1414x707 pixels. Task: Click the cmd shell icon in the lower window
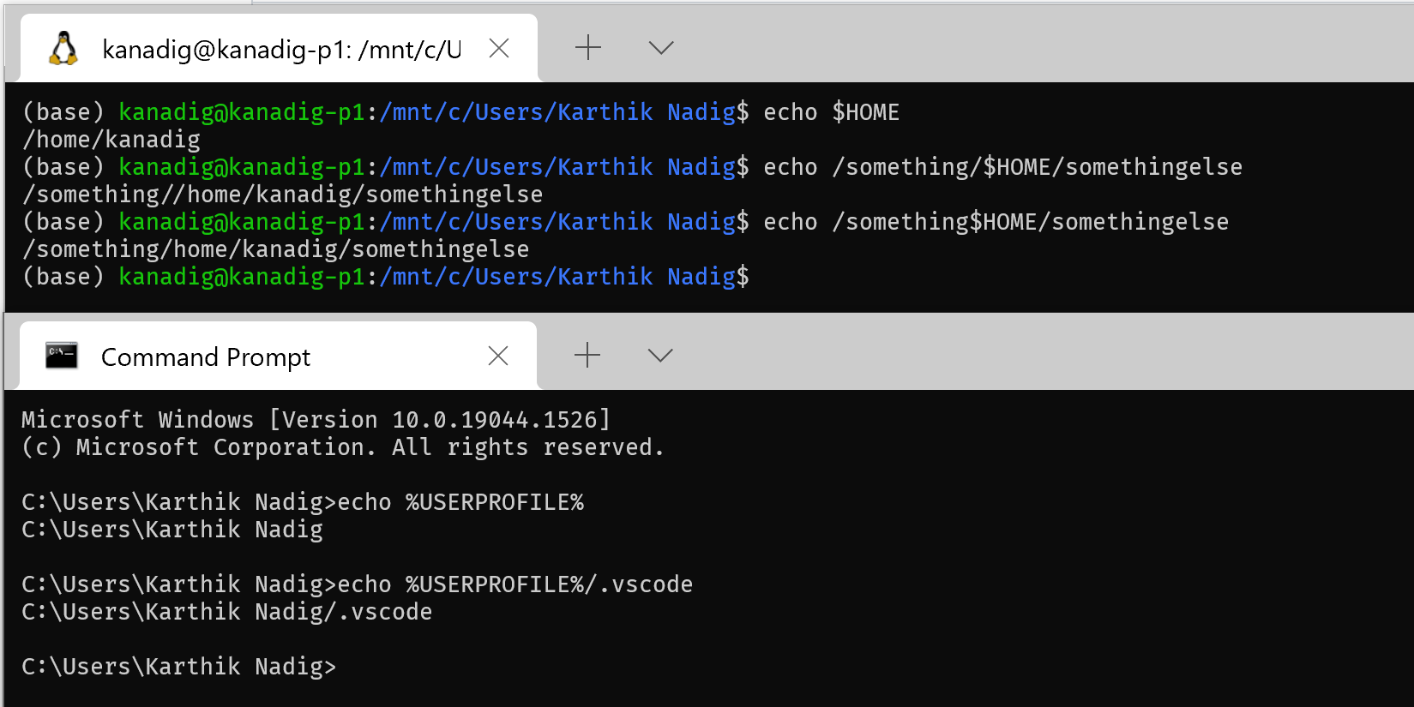(x=61, y=355)
